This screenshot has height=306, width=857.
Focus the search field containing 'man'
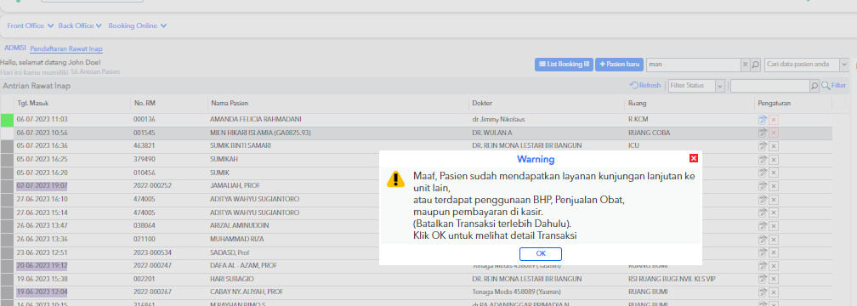click(693, 65)
